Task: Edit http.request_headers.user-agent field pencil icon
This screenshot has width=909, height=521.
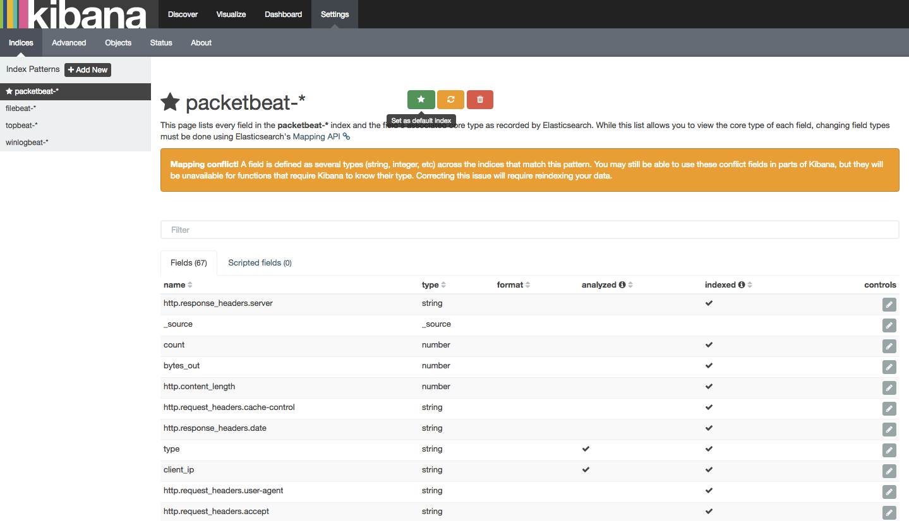Action: (889, 493)
